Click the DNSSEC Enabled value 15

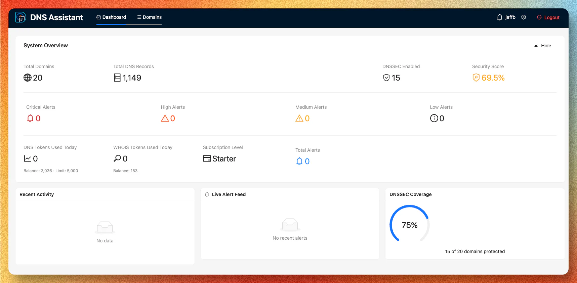pyautogui.click(x=396, y=78)
